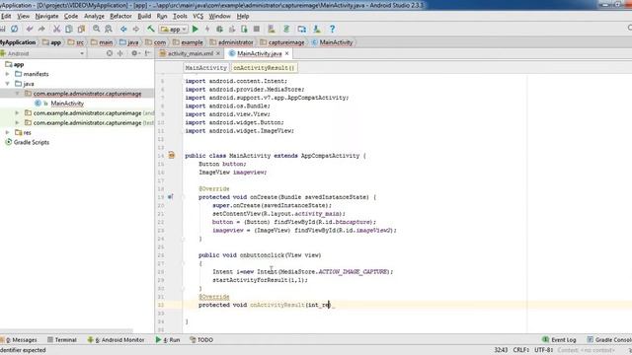Click the app breadcrumb
This screenshot has height=355, width=632.
pos(52,42)
